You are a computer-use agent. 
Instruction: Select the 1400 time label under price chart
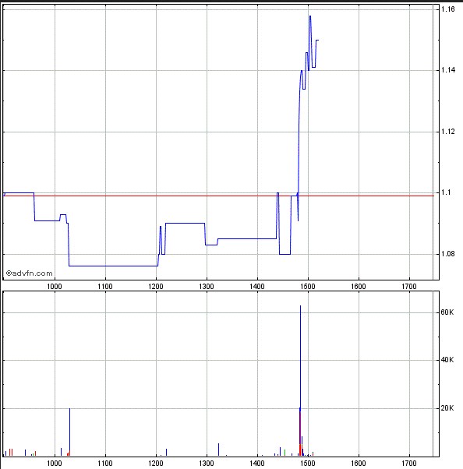[x=257, y=287]
